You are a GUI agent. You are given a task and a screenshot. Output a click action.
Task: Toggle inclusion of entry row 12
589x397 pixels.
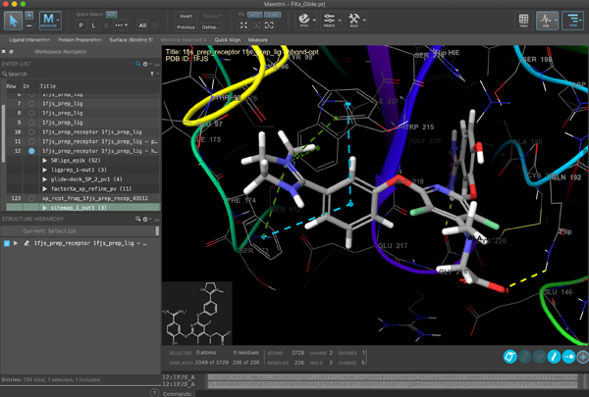click(31, 151)
